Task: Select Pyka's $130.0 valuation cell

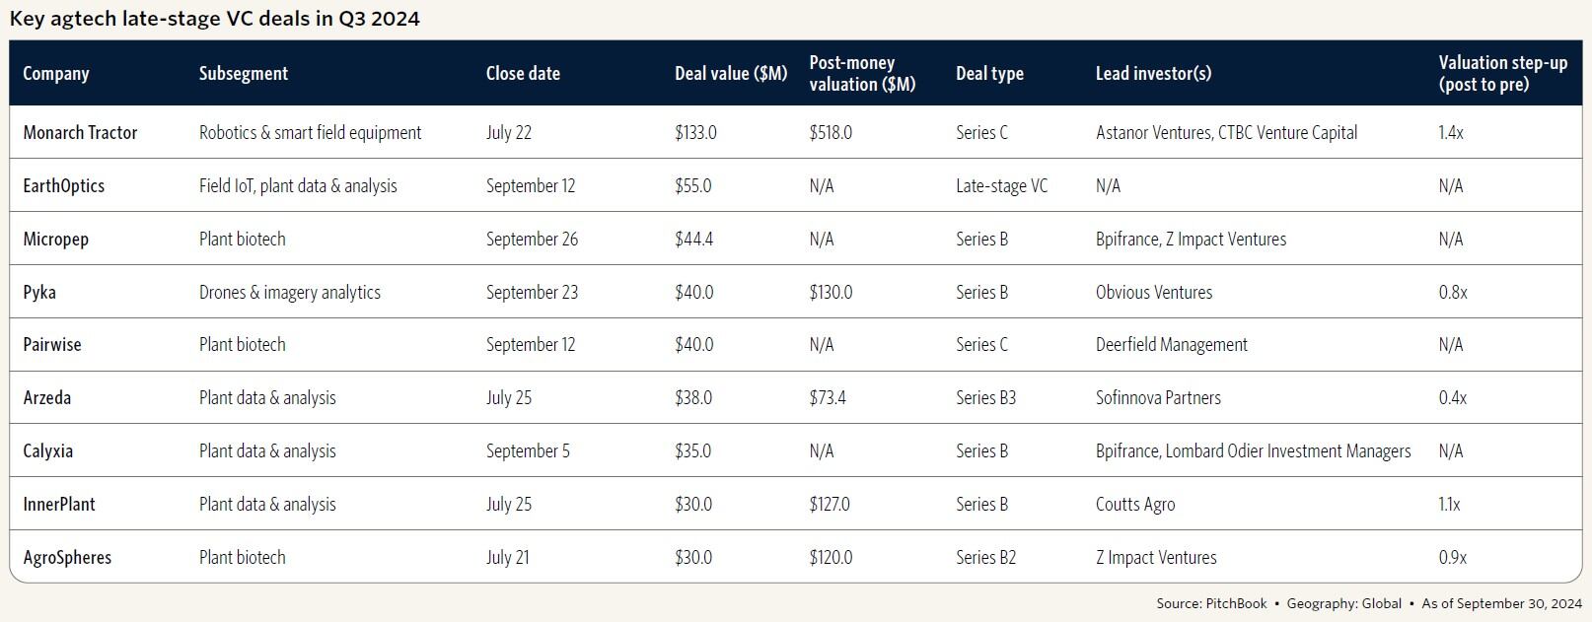Action: coord(831,293)
